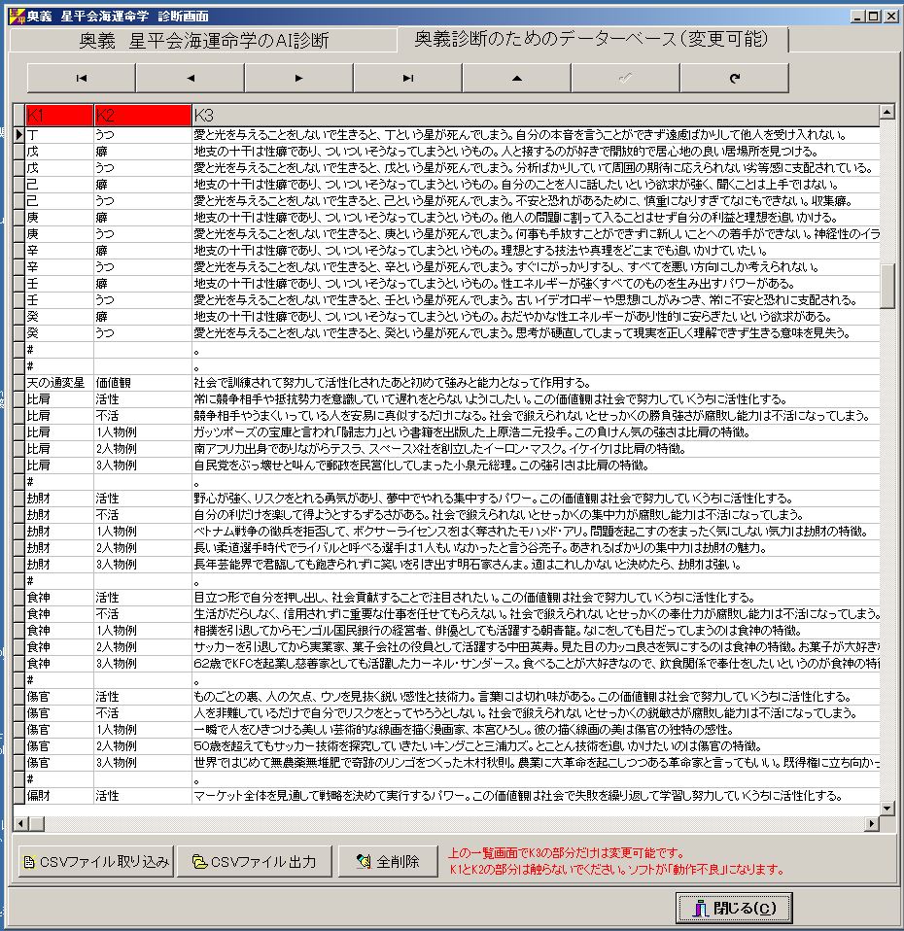Refresh the data with the circular arrow button

(734, 78)
